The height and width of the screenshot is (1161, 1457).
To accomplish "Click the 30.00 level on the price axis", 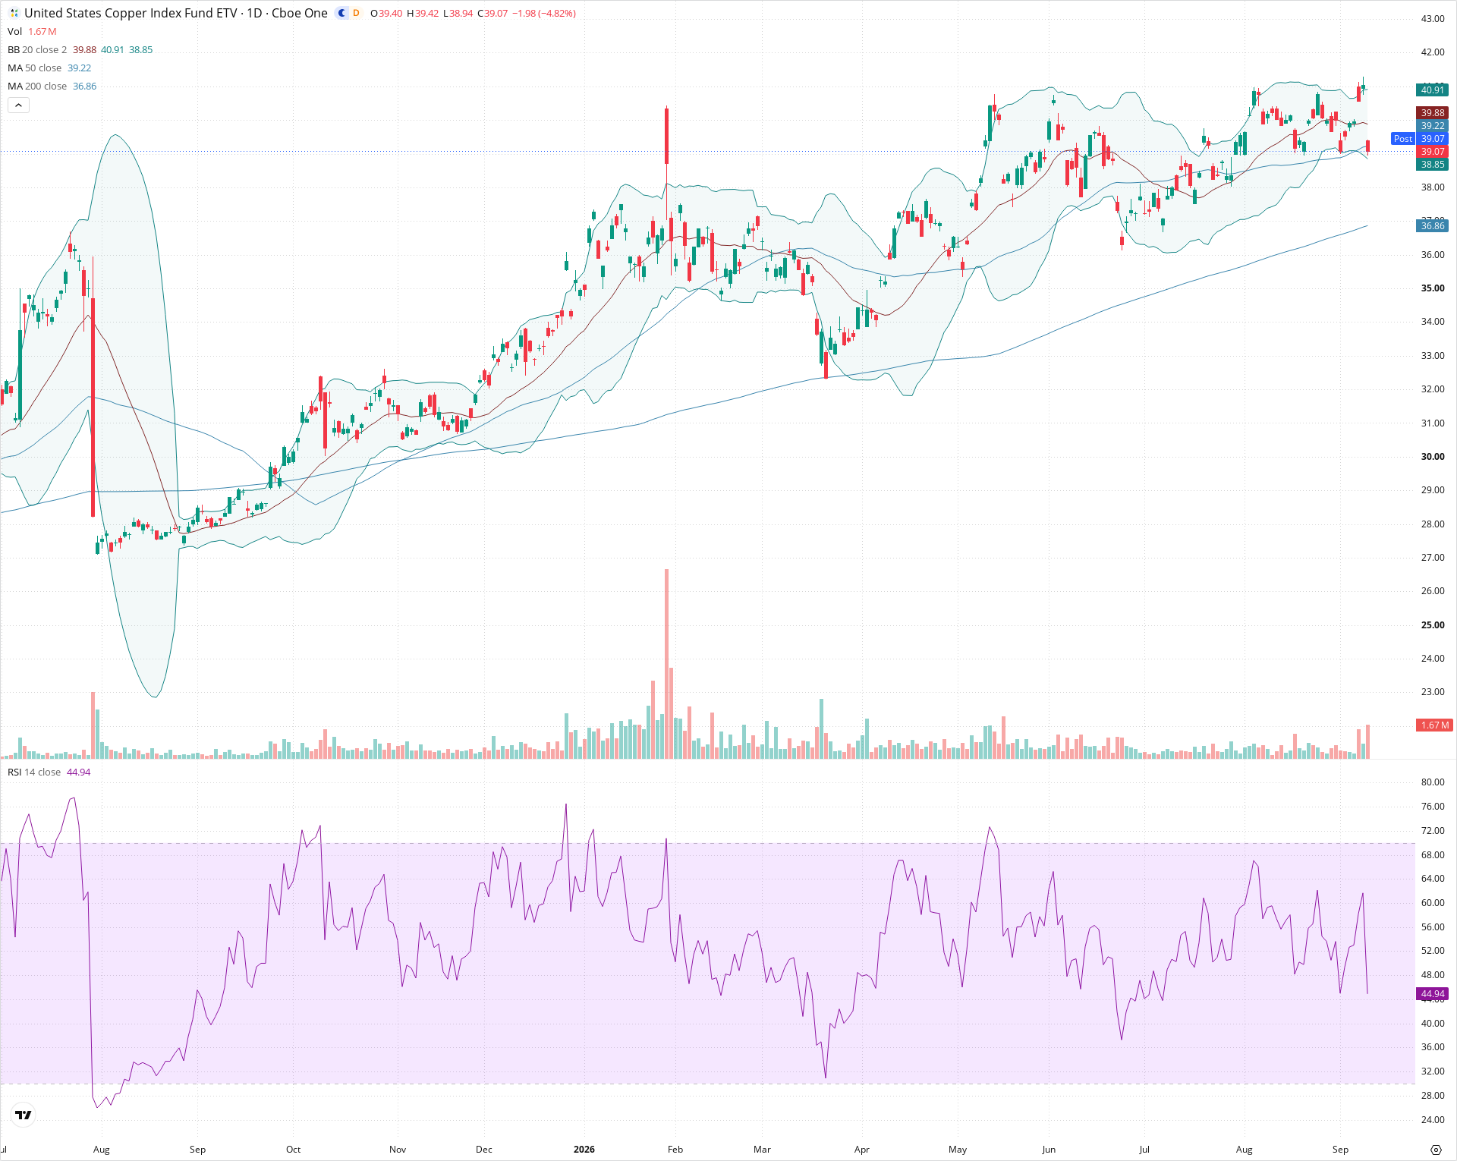I will click(x=1433, y=457).
